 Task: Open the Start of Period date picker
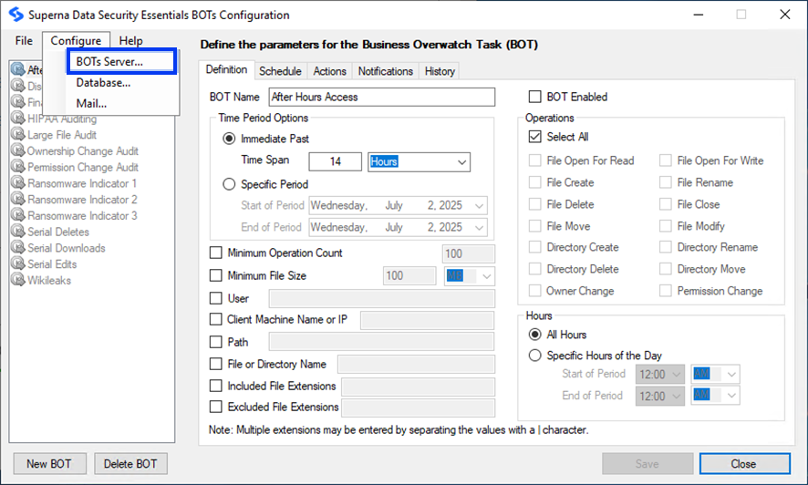point(398,205)
